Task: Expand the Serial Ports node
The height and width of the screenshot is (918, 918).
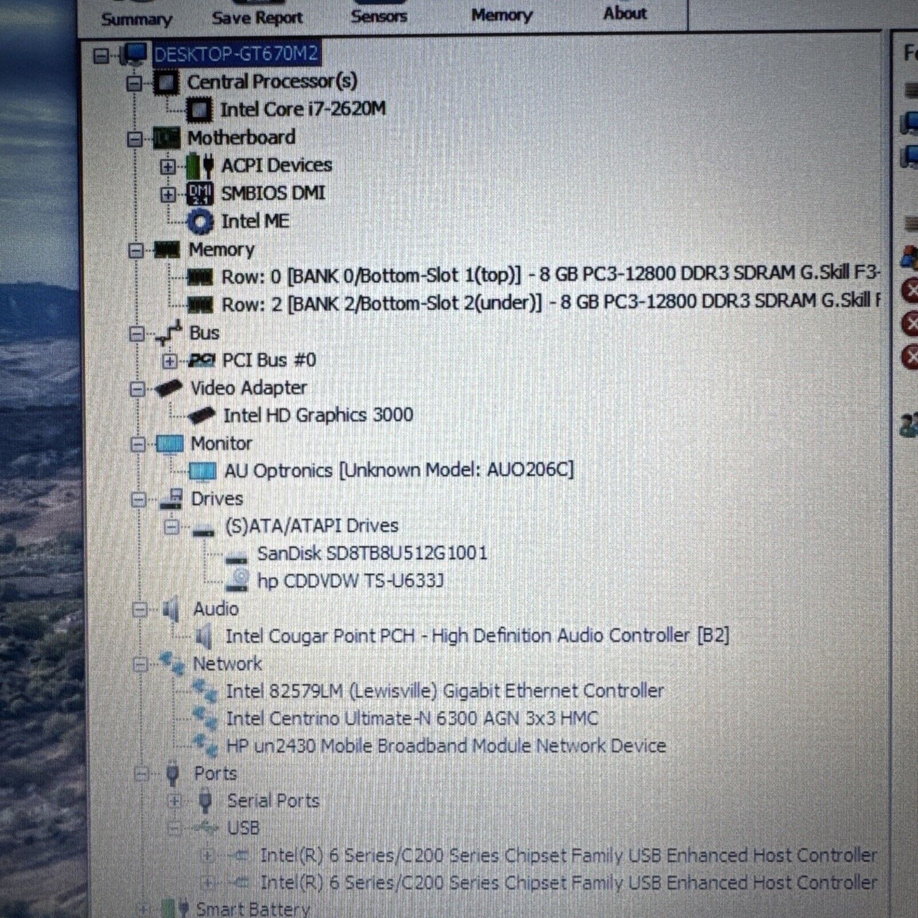Action: pos(174,801)
